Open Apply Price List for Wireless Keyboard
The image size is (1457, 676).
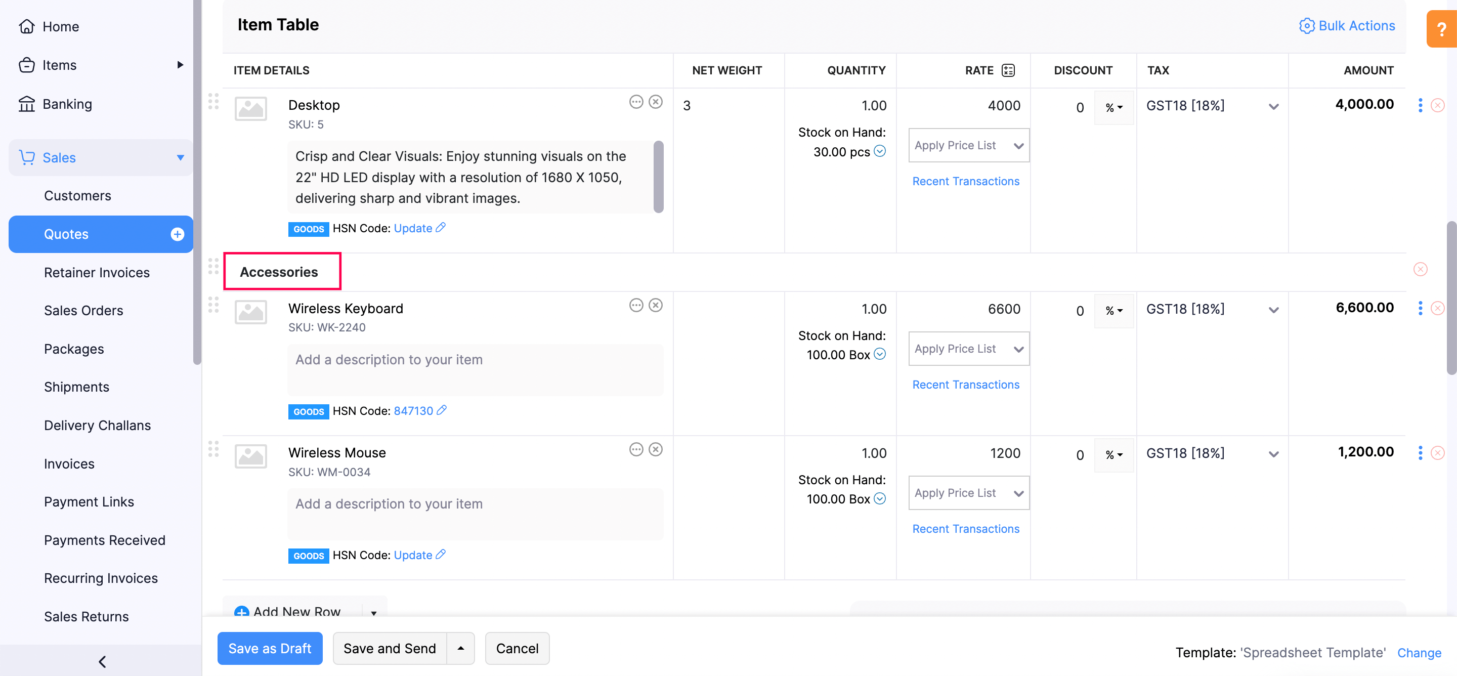pos(968,349)
